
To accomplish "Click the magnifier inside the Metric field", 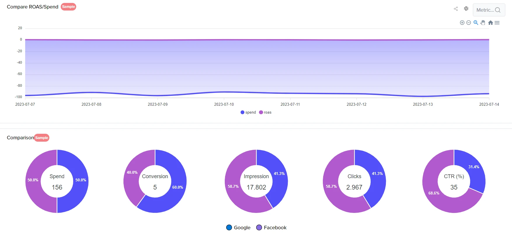I will [498, 10].
